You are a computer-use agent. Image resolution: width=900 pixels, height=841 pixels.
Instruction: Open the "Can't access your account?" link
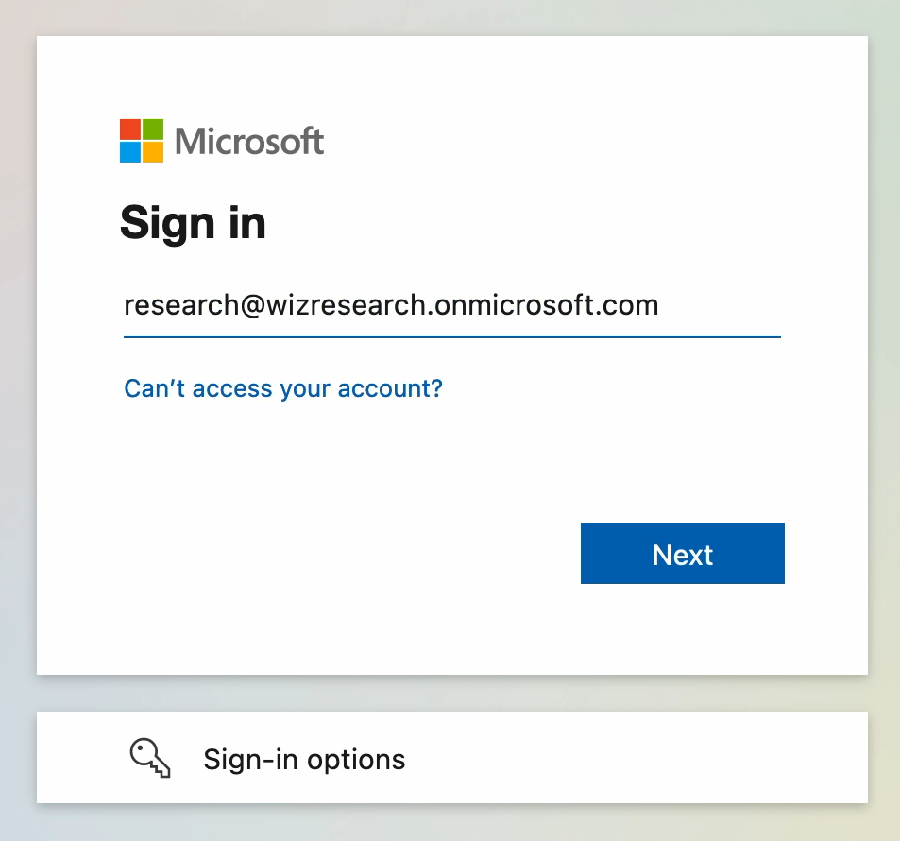[283, 388]
